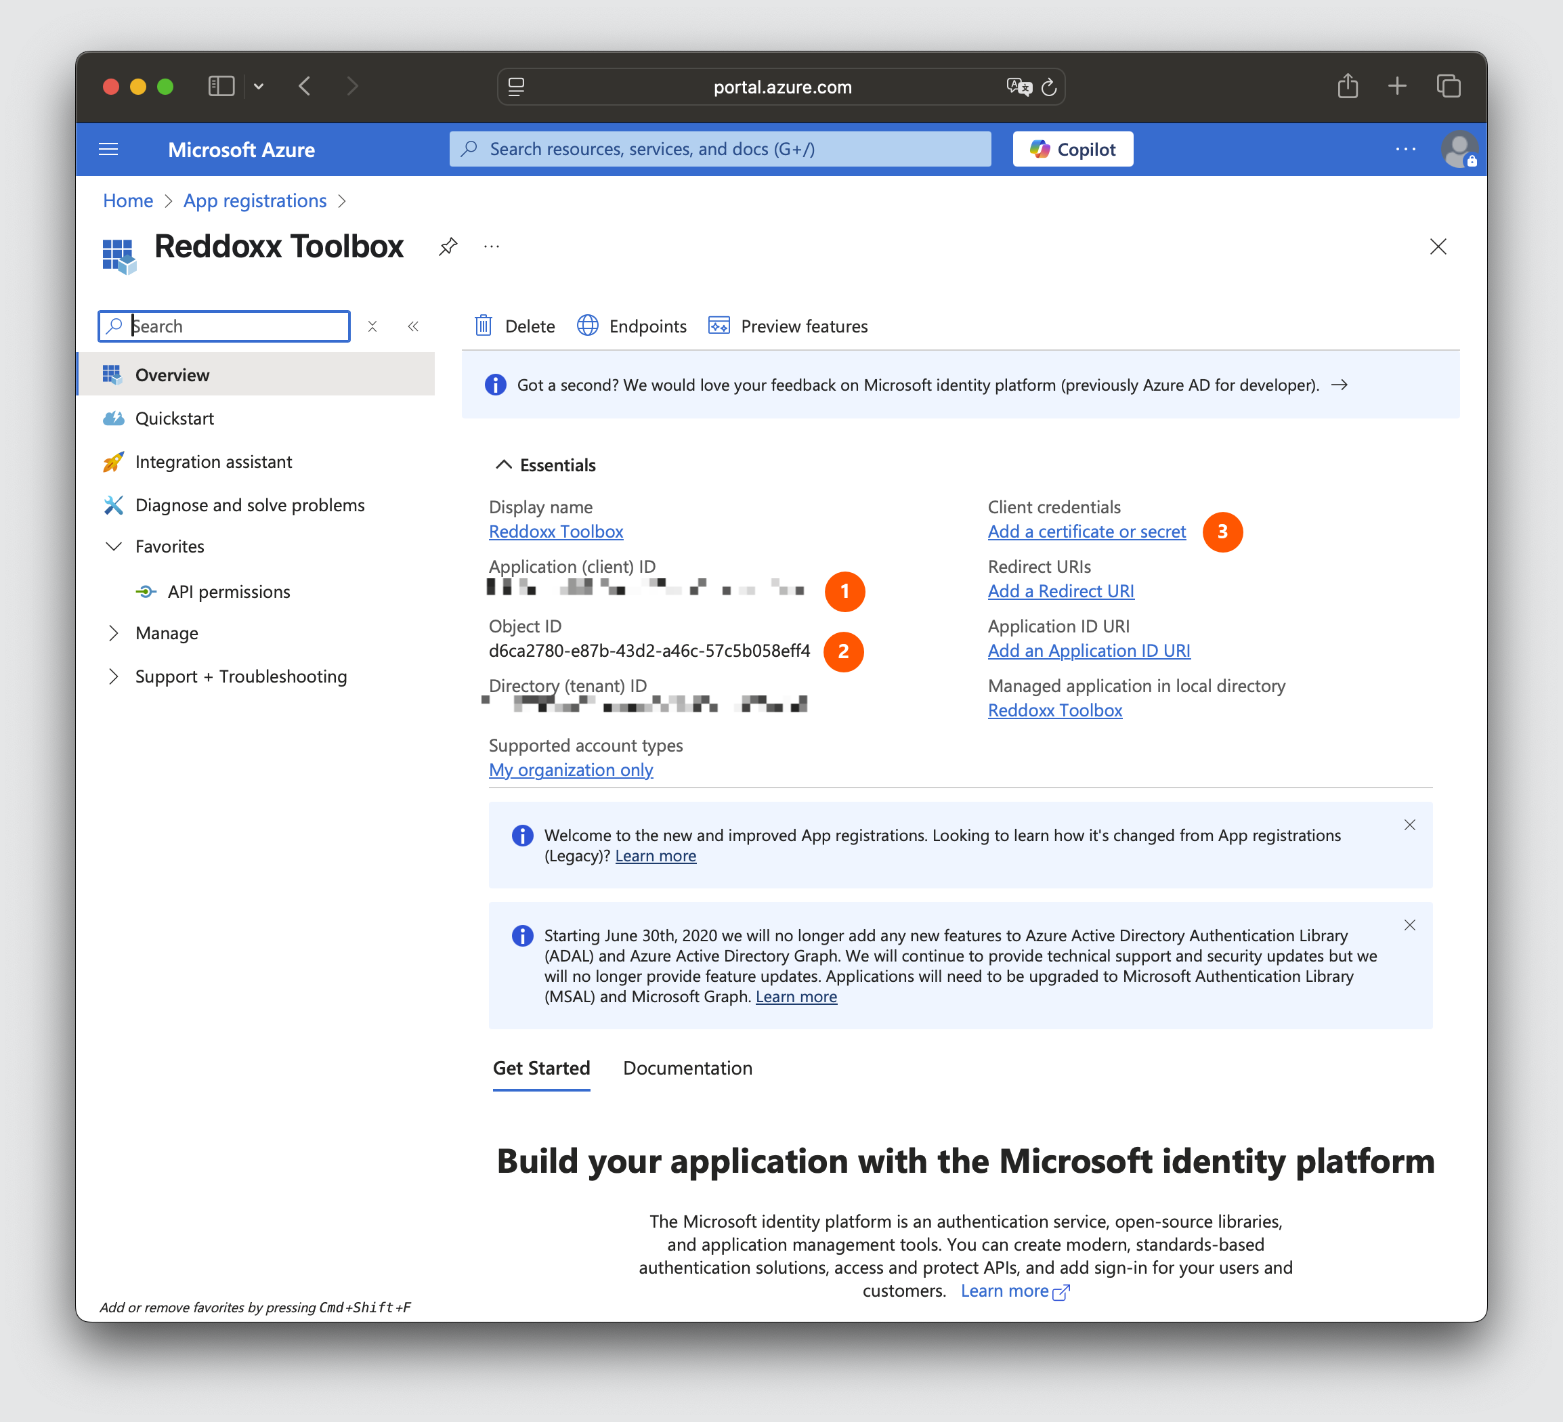This screenshot has width=1563, height=1422.
Task: Collapse the sidebar navigation menu
Action: pos(413,326)
